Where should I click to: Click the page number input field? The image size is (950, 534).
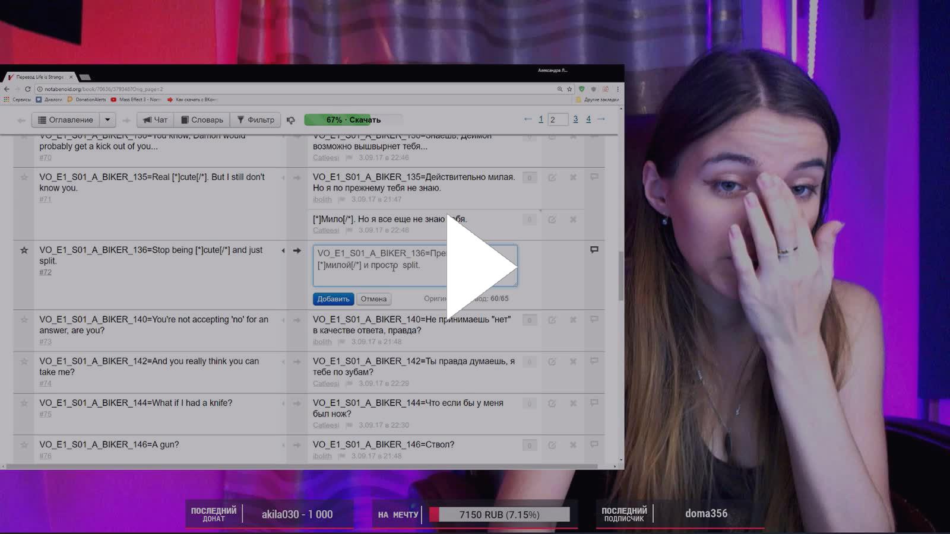(558, 120)
